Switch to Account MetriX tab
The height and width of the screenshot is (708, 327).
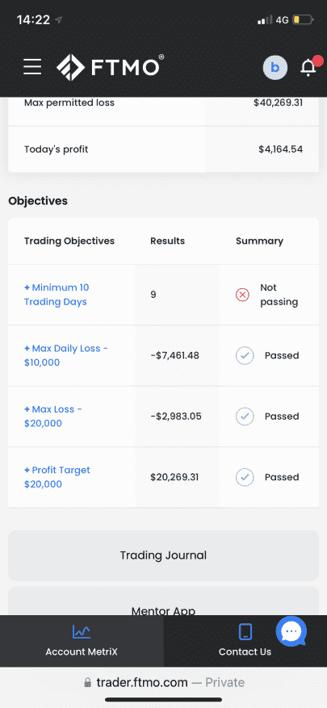click(x=82, y=641)
